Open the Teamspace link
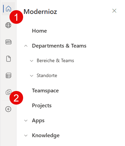 (46, 91)
